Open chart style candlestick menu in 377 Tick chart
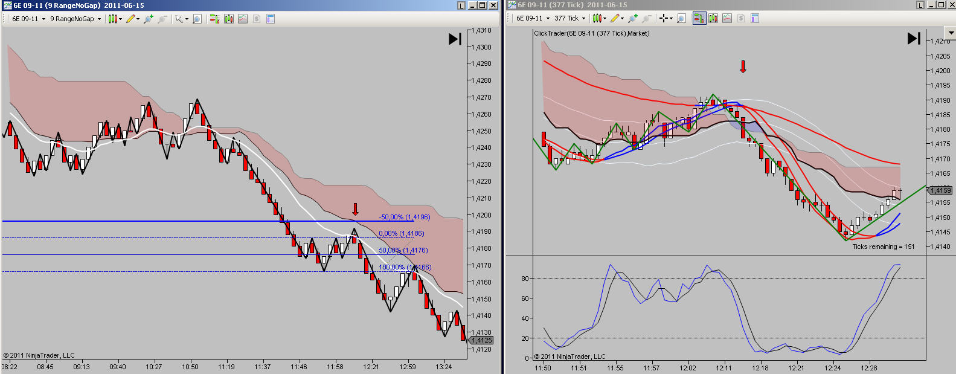 [x=596, y=18]
